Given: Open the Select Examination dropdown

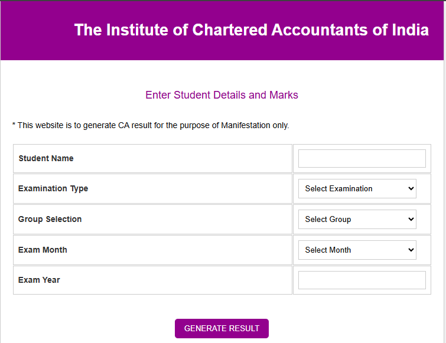Looking at the screenshot, I should pyautogui.click(x=357, y=189).
